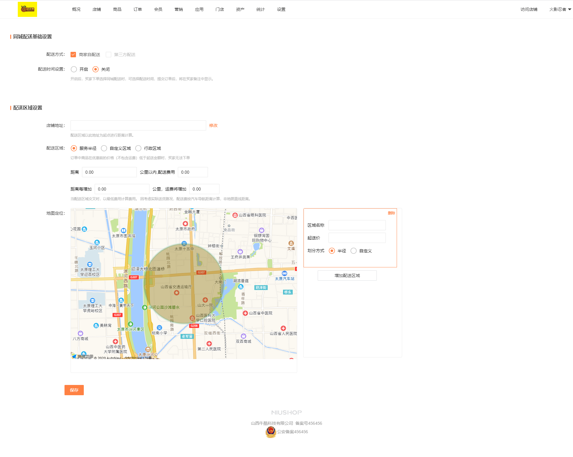Click the 太原十五中 school marker
This screenshot has height=457, width=573.
[184, 244]
